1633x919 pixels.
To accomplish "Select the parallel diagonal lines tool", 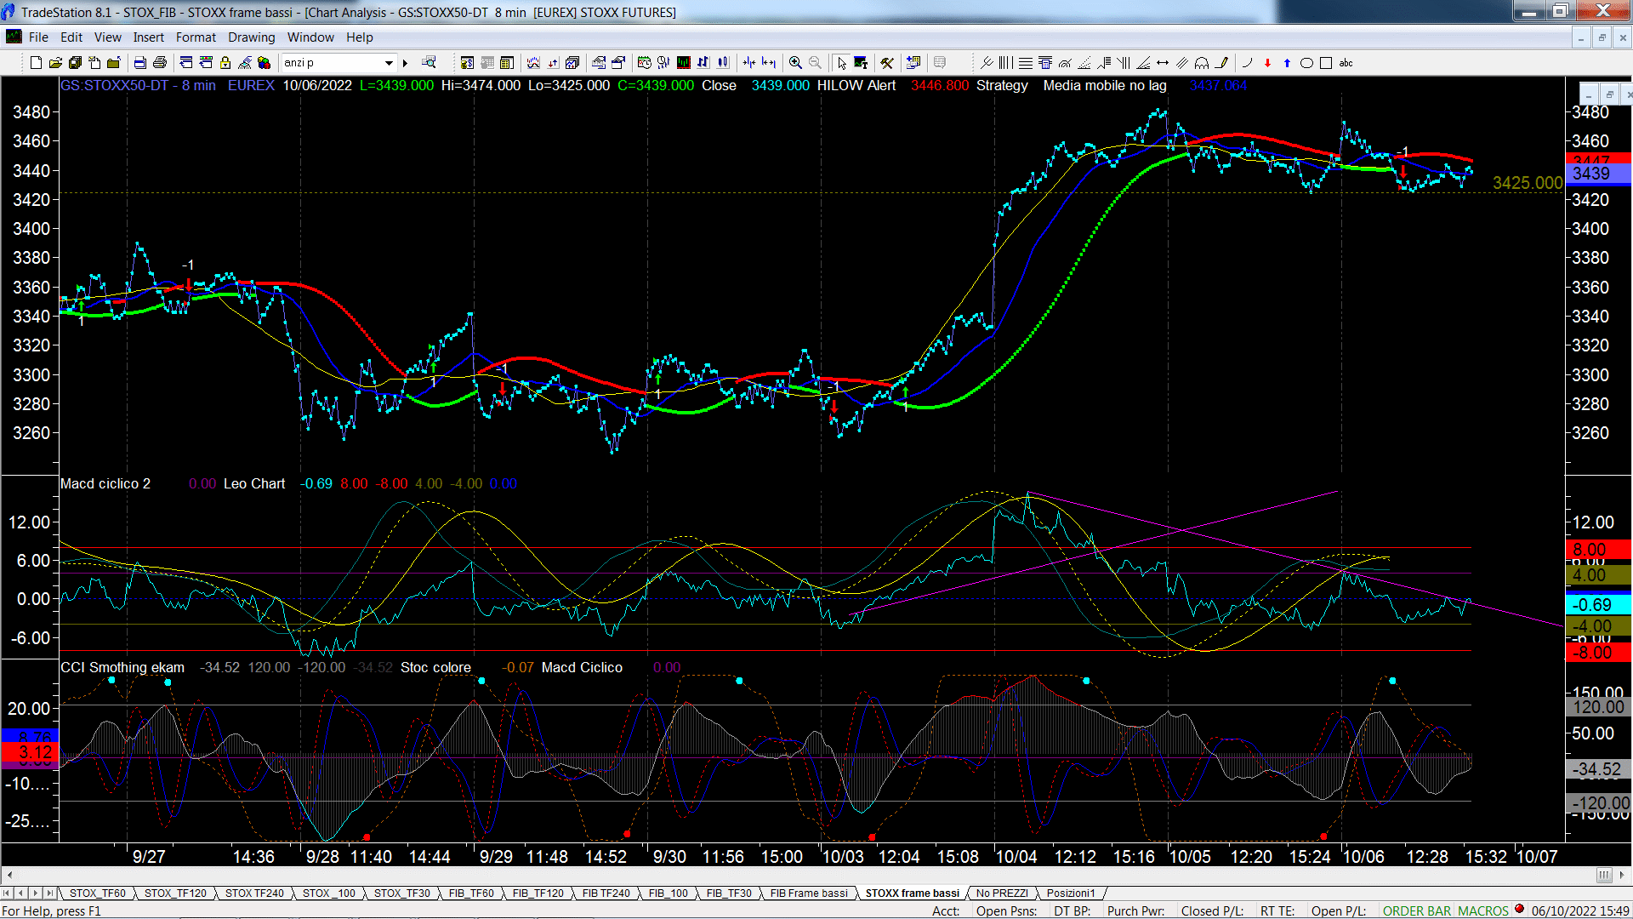I will coord(1182,63).
